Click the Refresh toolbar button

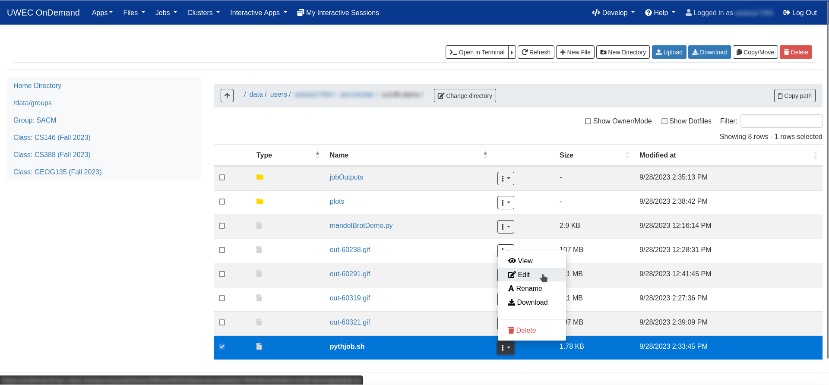(x=536, y=52)
